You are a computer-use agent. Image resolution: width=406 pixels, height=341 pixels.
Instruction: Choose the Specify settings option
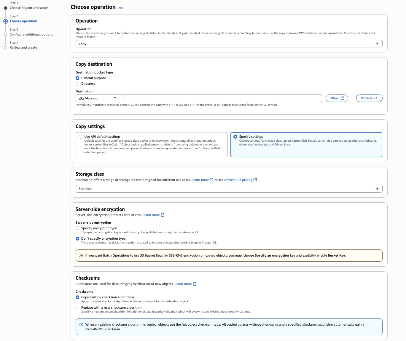click(x=235, y=137)
